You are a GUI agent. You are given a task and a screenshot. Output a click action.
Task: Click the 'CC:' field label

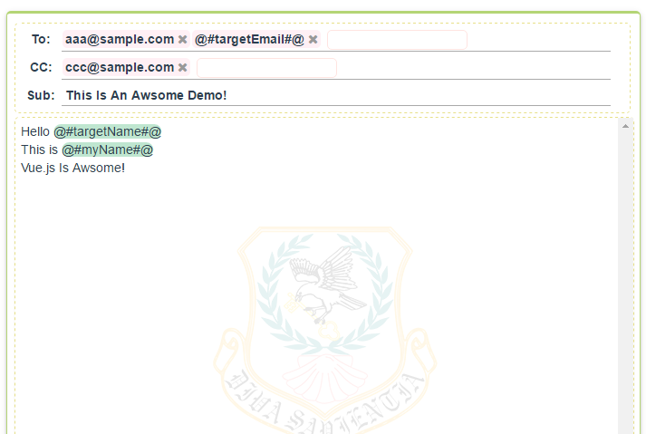[x=41, y=68]
